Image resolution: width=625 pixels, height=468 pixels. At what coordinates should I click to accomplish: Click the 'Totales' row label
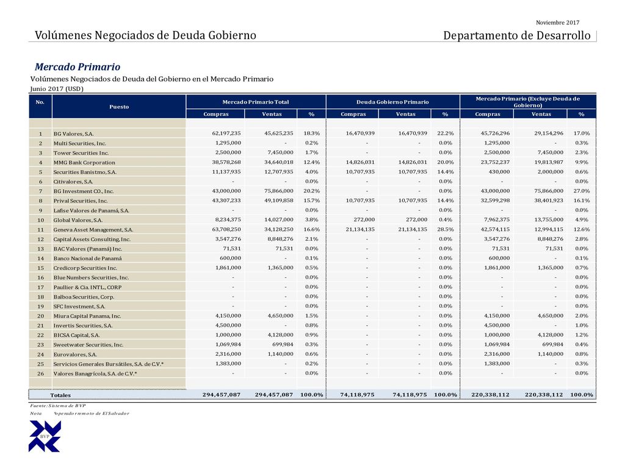coord(60,395)
